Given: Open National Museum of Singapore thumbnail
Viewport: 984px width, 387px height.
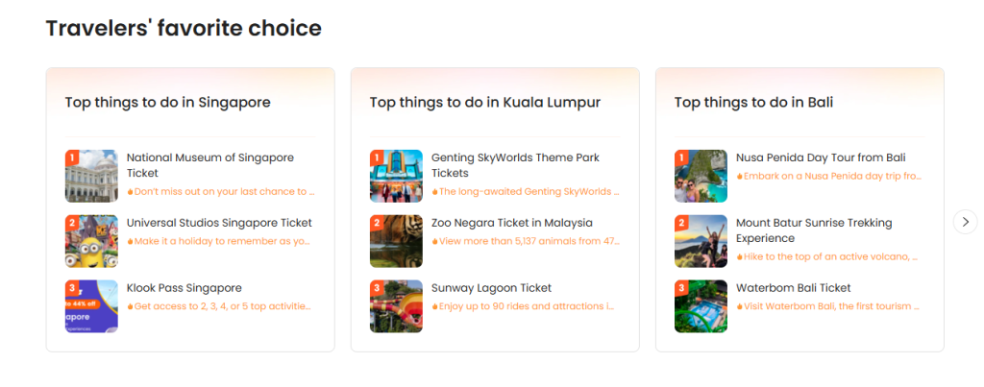Looking at the screenshot, I should [91, 176].
